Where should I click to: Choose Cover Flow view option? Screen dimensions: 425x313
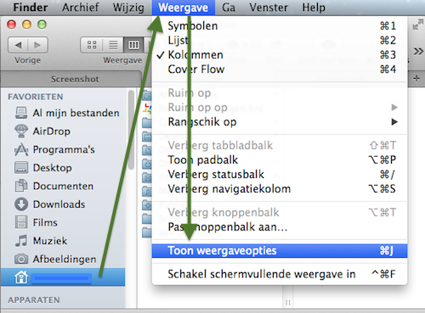tap(280, 69)
